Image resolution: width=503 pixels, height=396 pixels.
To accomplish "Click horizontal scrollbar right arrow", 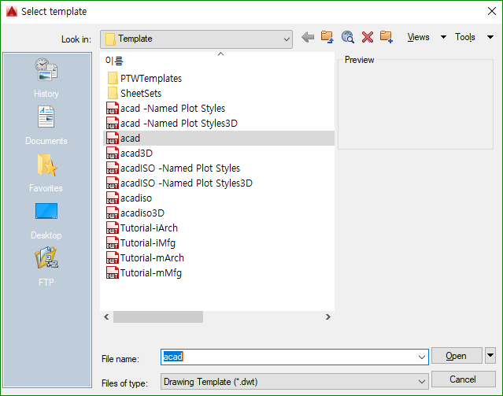I will (x=327, y=317).
